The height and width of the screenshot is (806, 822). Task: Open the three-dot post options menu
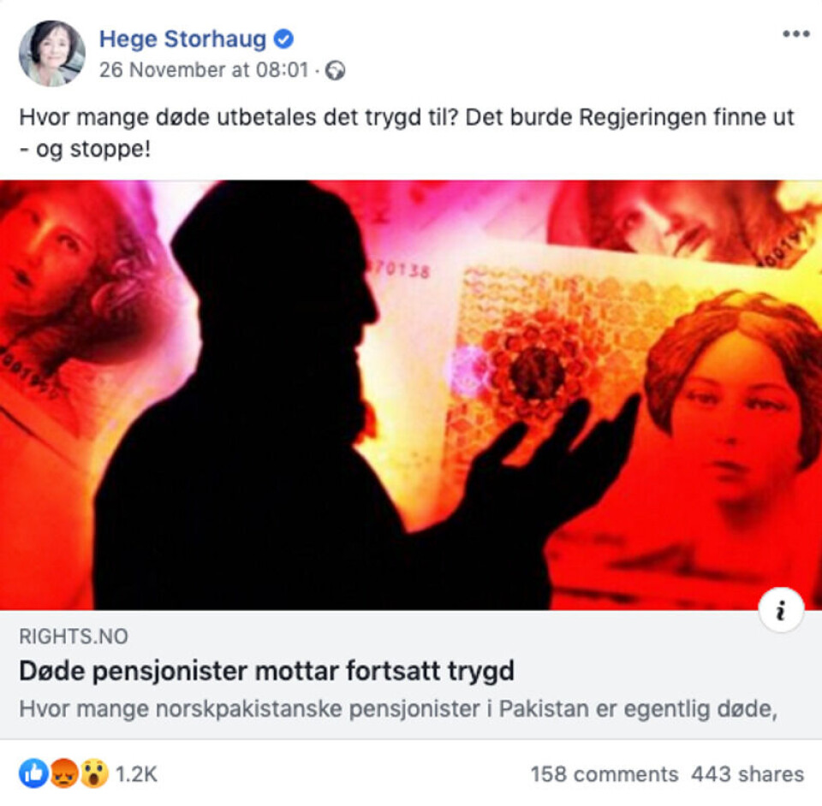pos(795,34)
